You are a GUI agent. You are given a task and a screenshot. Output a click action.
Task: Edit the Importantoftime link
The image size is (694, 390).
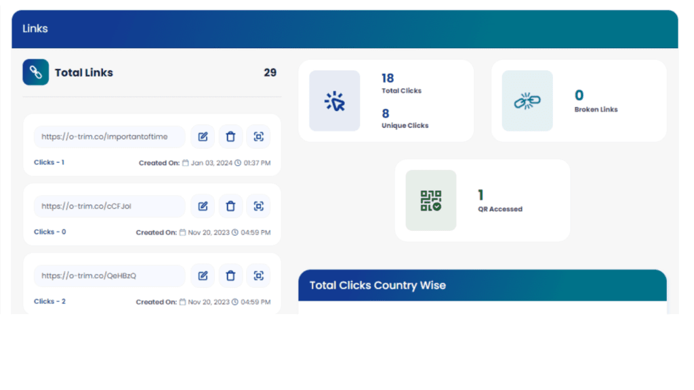[203, 137]
